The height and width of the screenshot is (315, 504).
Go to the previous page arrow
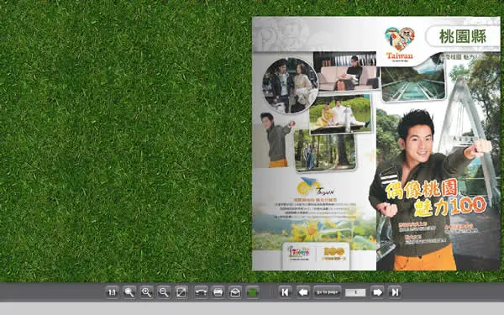coord(303,292)
